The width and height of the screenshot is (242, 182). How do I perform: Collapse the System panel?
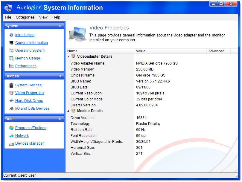60,26
